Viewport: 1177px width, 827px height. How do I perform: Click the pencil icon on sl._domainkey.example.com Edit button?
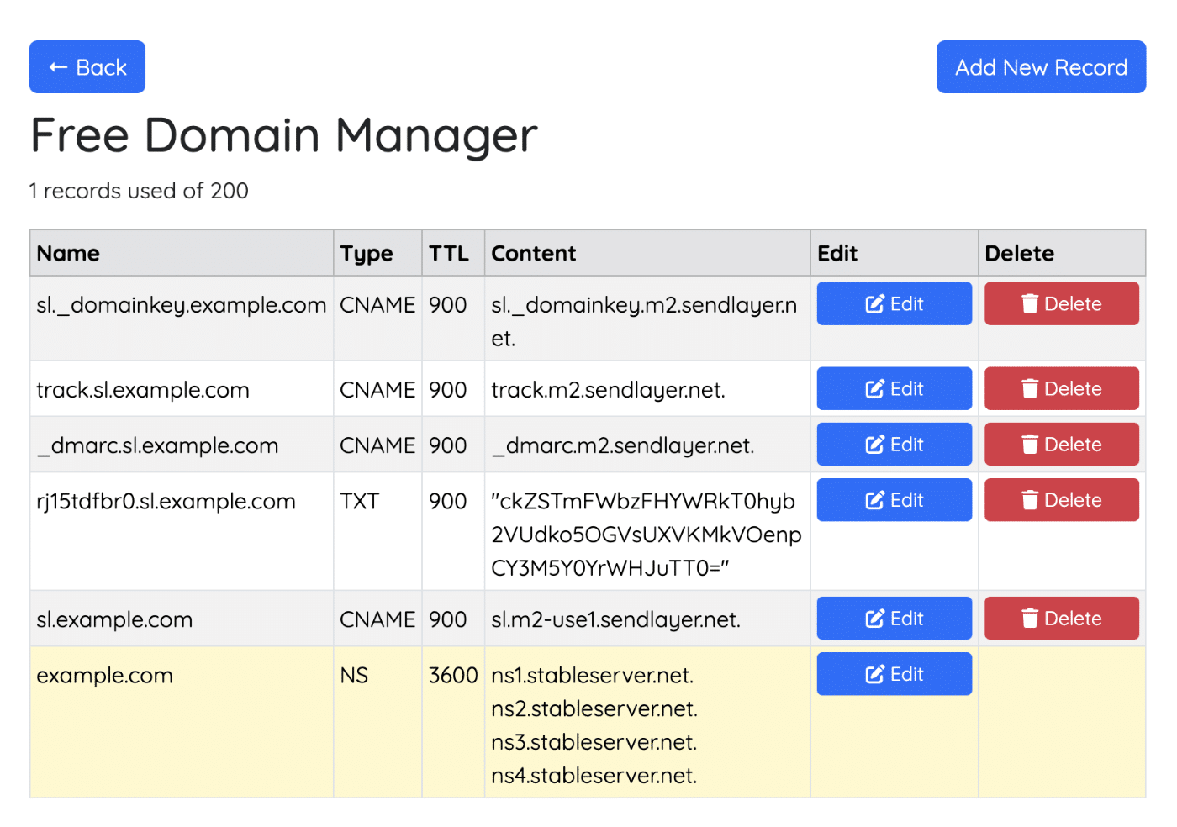pos(874,303)
